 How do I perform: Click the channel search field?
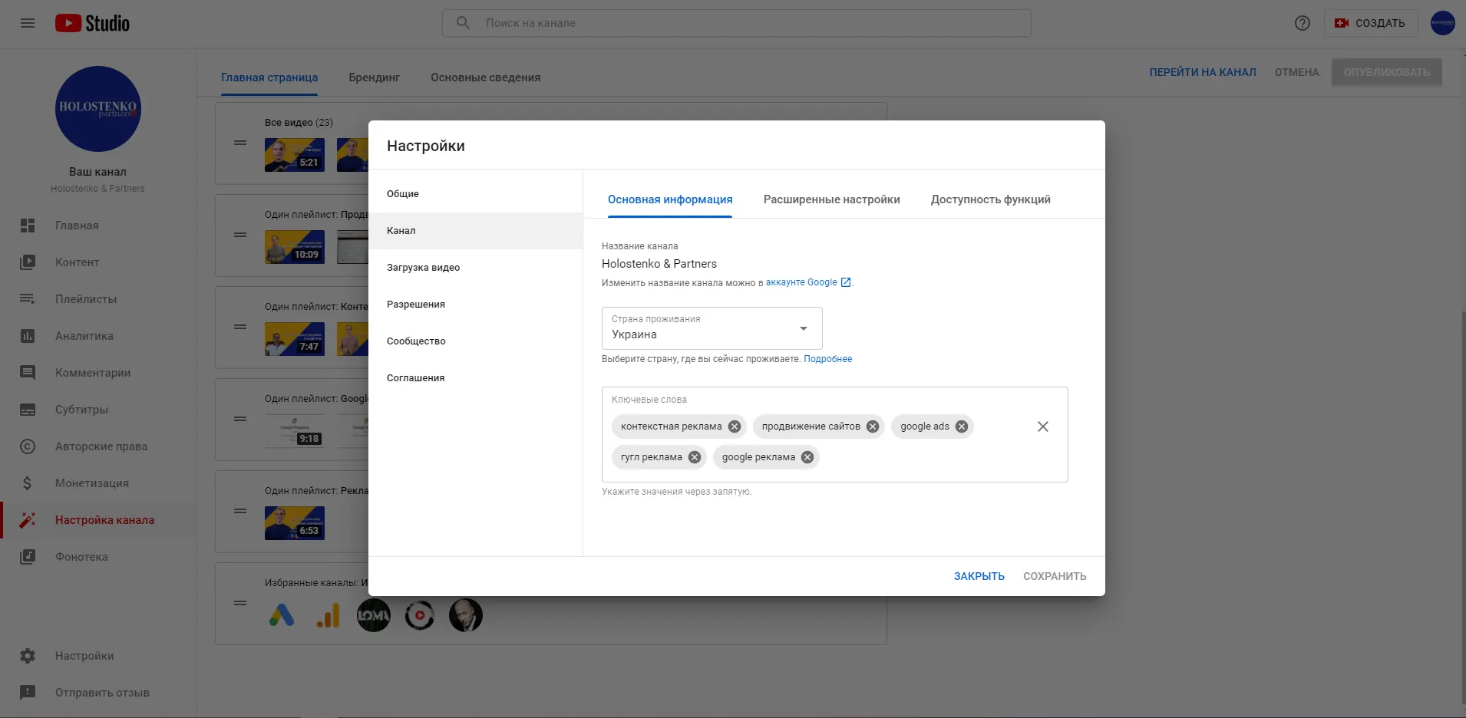pyautogui.click(x=737, y=23)
